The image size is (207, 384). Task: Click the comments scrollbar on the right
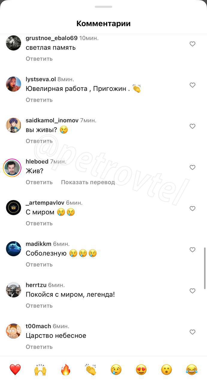205,268
